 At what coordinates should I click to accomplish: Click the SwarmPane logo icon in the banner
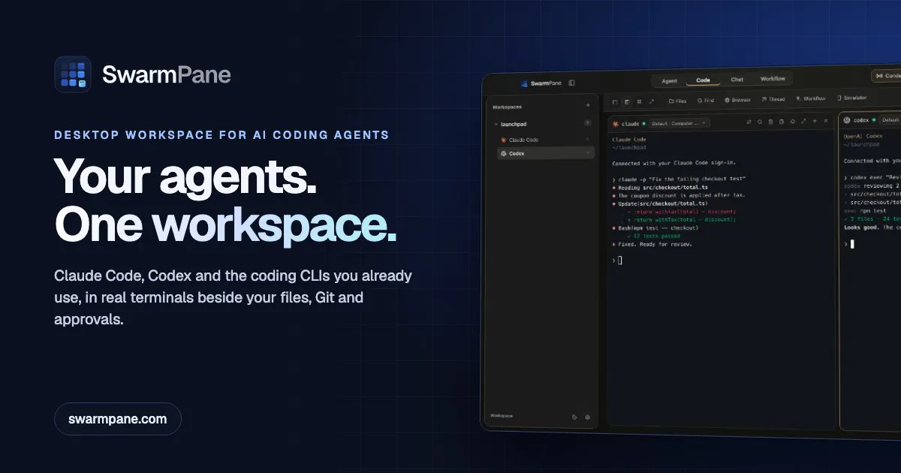tap(73, 74)
